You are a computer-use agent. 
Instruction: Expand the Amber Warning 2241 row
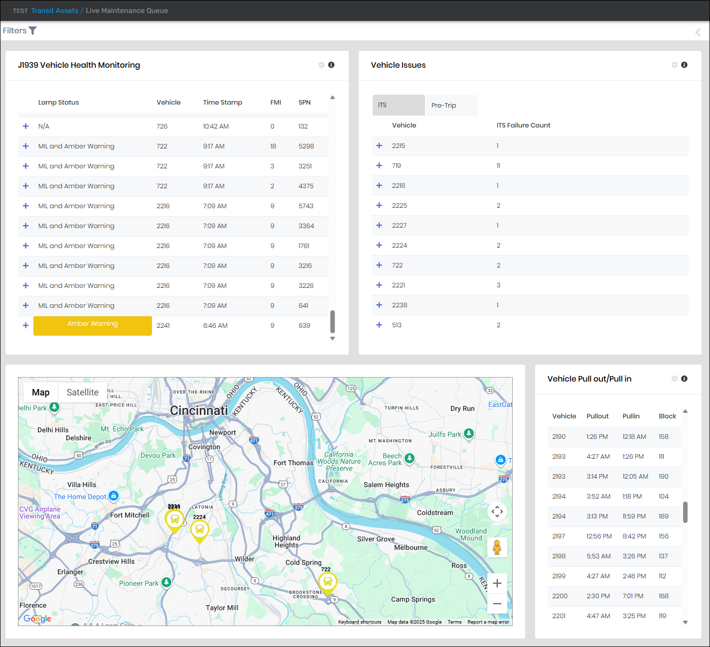point(26,326)
